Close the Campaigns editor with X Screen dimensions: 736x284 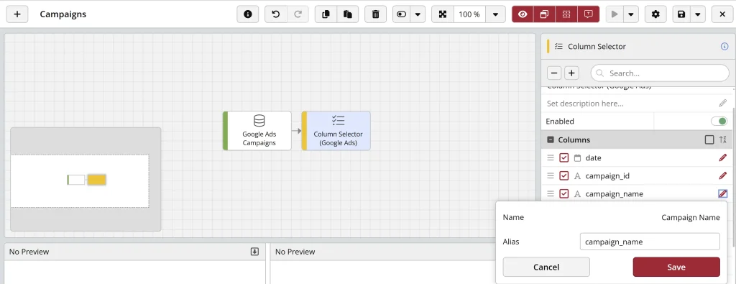point(722,14)
